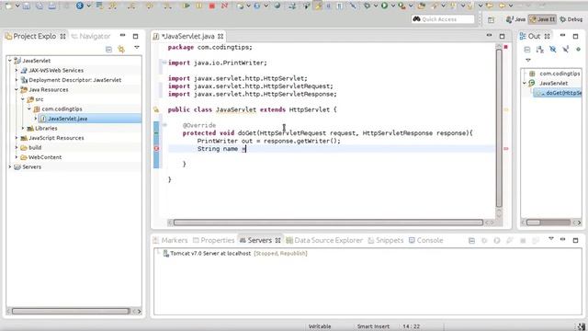Expand the Libraries tree node
This screenshot has height=331, width=588.
[23, 129]
